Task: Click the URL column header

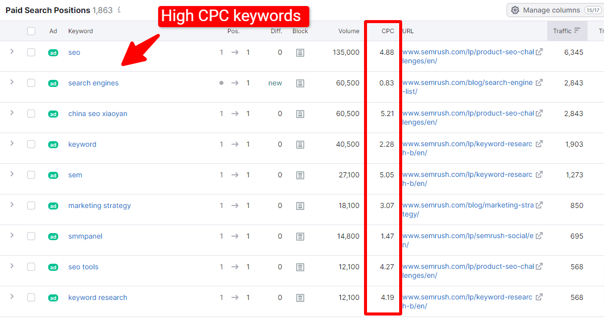Action: coord(408,31)
